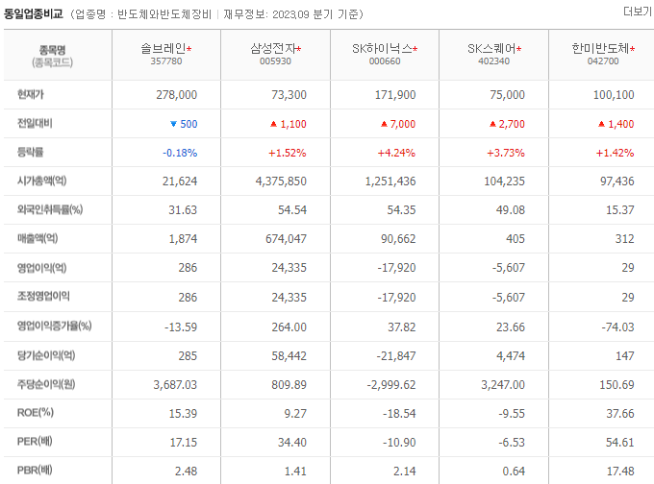Click the 조정영업이익 row label
The height and width of the screenshot is (484, 654).
pos(43,296)
